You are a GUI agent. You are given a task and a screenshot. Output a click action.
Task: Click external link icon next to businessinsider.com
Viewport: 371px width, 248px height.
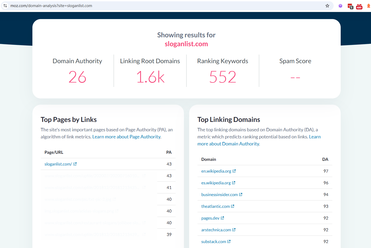coord(241,194)
